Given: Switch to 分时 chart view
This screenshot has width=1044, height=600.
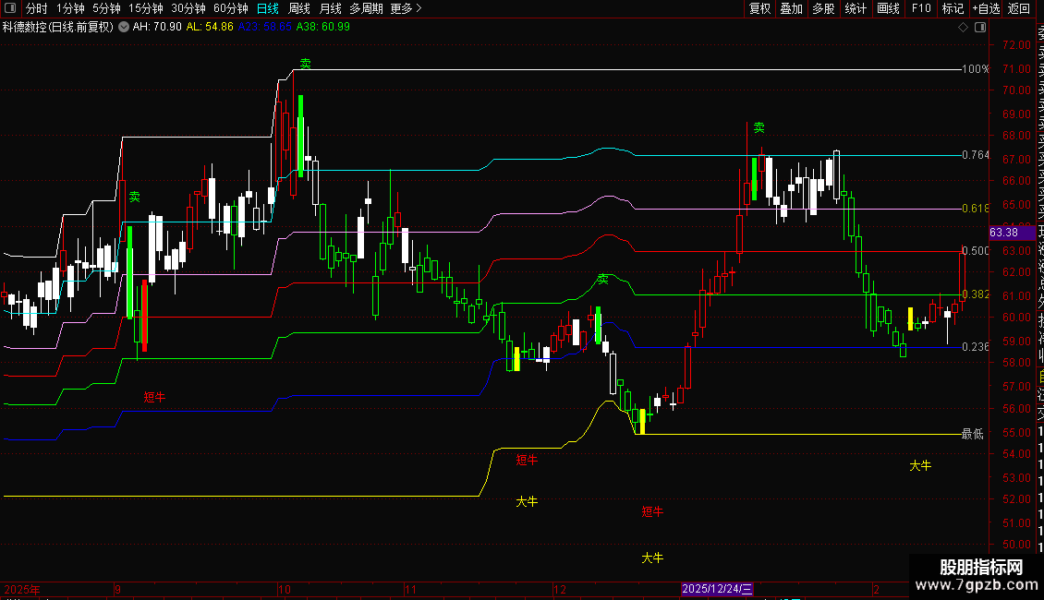Looking at the screenshot, I should pyautogui.click(x=37, y=8).
